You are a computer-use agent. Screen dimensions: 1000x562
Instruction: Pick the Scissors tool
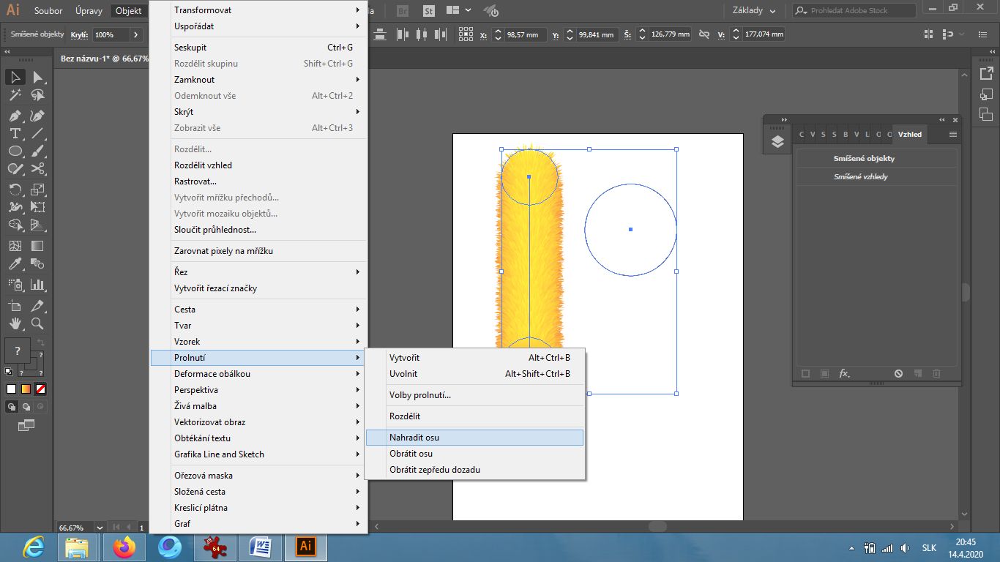tap(38, 169)
